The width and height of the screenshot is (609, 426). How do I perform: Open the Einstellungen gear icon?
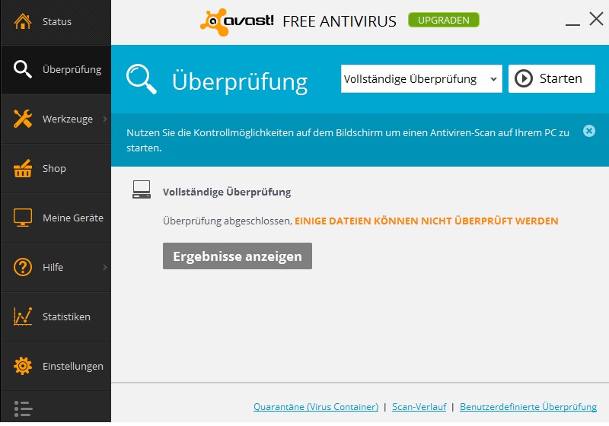(x=23, y=366)
